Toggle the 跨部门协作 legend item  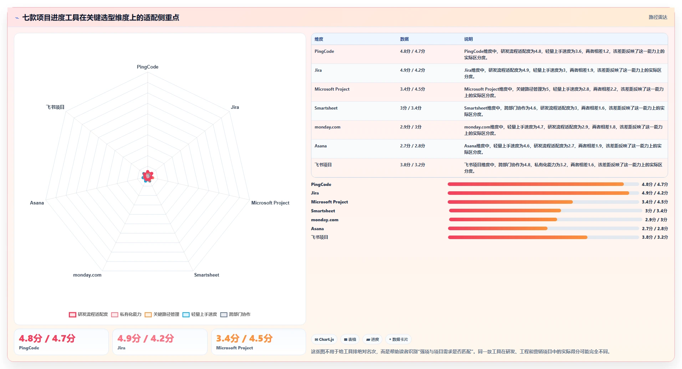tap(235, 314)
